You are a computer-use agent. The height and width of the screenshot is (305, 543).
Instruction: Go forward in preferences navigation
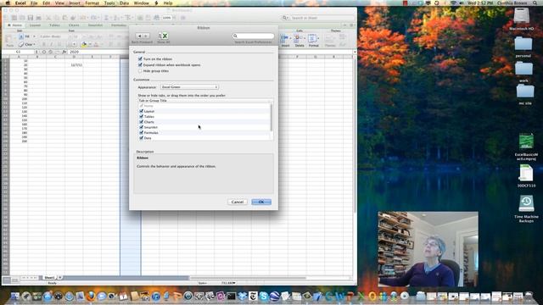point(146,36)
